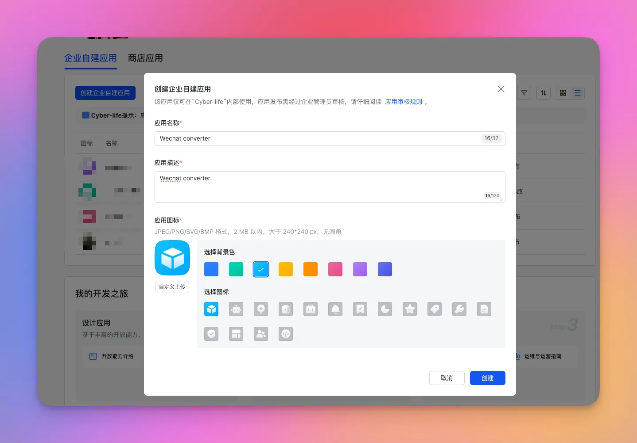Select the layout grid app icon
The width and height of the screenshot is (637, 443).
coord(236,334)
